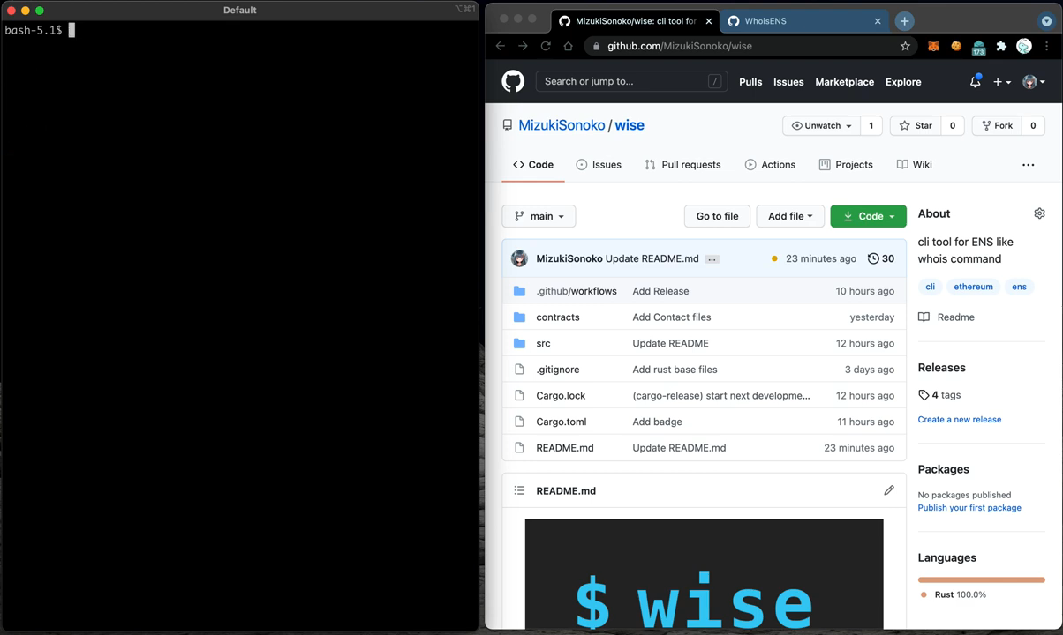
Task: Open the MetaMask fox extension
Action: click(x=933, y=46)
